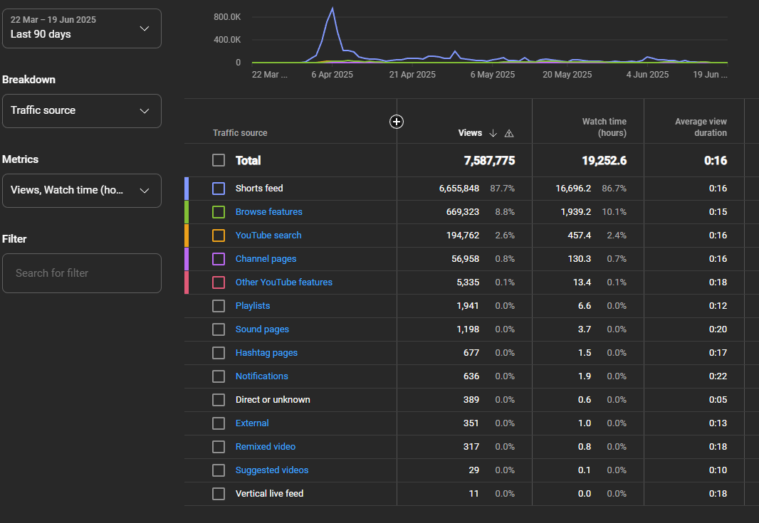Expand the Traffic source breakdown dropdown

coord(82,111)
